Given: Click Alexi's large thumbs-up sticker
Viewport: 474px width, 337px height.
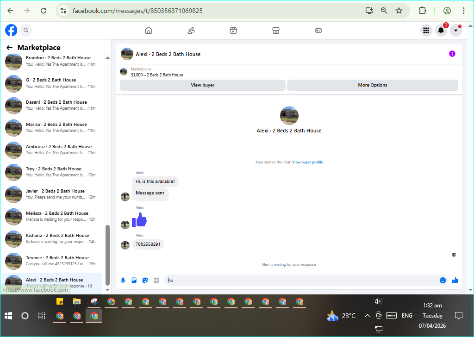Looking at the screenshot, I should tap(139, 220).
